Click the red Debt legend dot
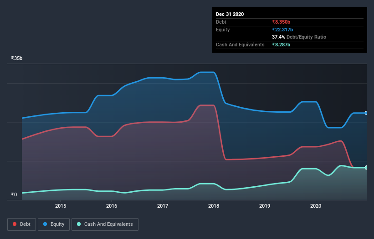Viewport: 374px width, 239px height. click(15, 224)
